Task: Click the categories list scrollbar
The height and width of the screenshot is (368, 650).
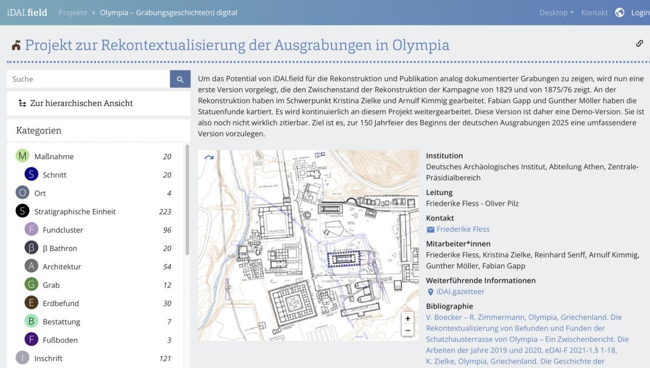Action: click(187, 200)
